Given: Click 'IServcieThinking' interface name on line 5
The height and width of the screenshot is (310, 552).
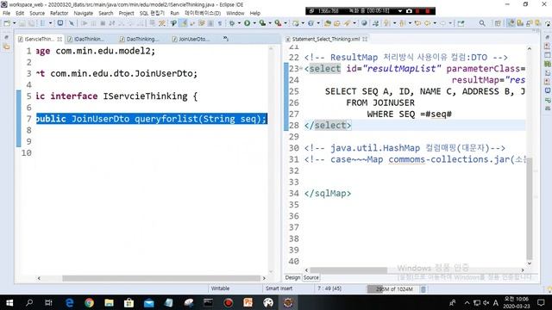Looking at the screenshot, I should click(x=145, y=96).
